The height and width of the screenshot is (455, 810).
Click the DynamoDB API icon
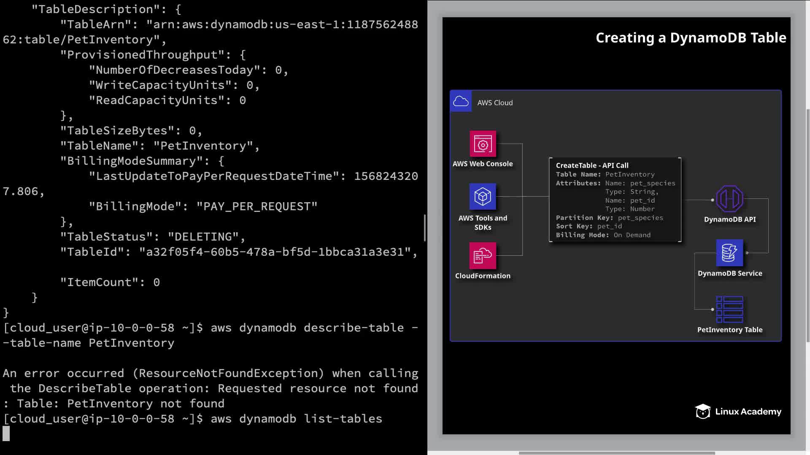click(729, 199)
